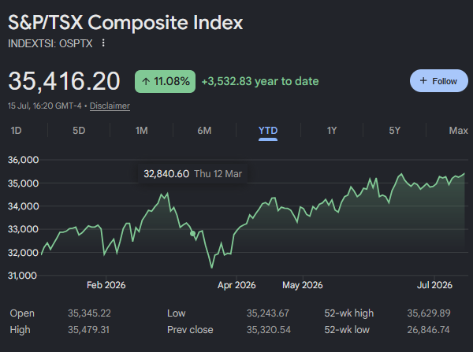Click the green 11.08% change badge
The height and width of the screenshot is (352, 473).
pyautogui.click(x=165, y=81)
